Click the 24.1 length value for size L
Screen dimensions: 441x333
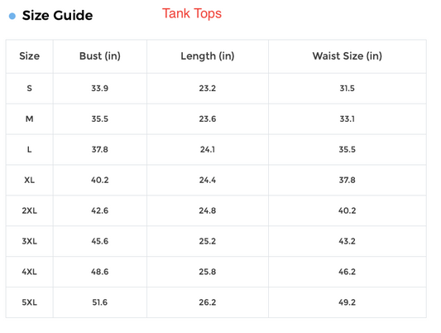pos(208,149)
